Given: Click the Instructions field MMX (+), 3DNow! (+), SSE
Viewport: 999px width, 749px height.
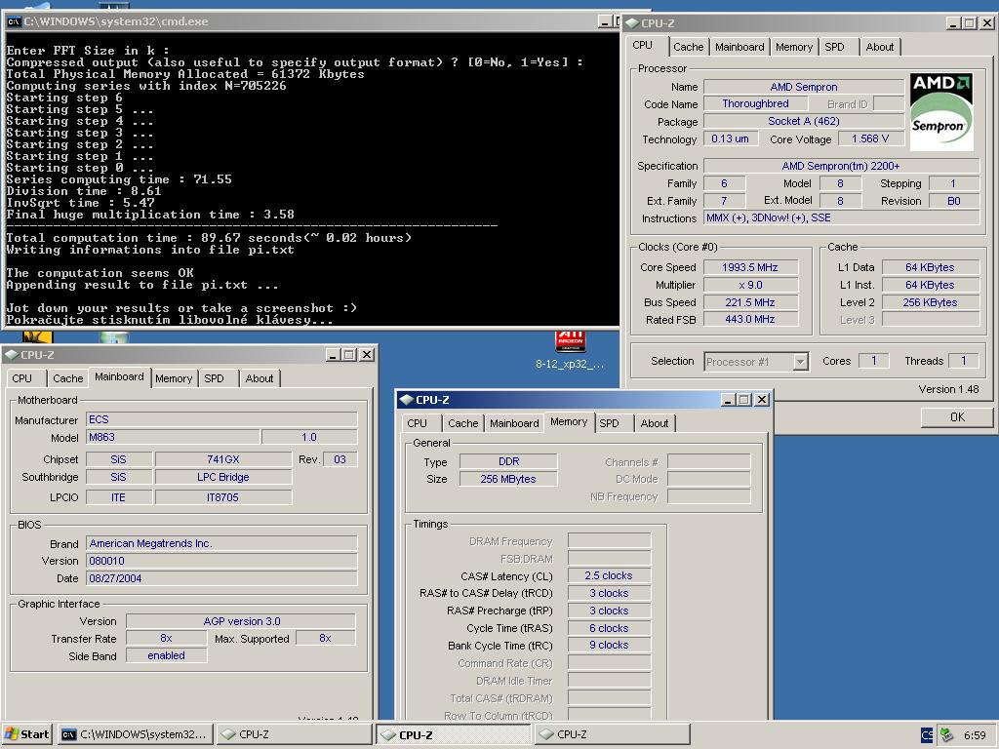Looking at the screenshot, I should pos(841,217).
